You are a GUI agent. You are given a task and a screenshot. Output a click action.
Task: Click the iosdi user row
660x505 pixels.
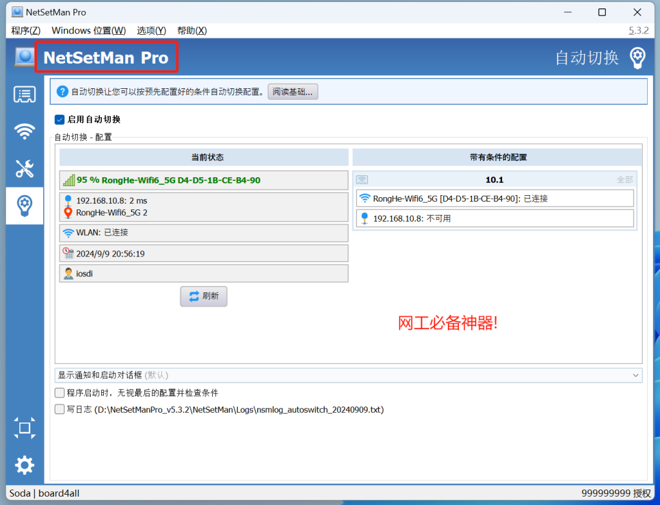point(204,274)
